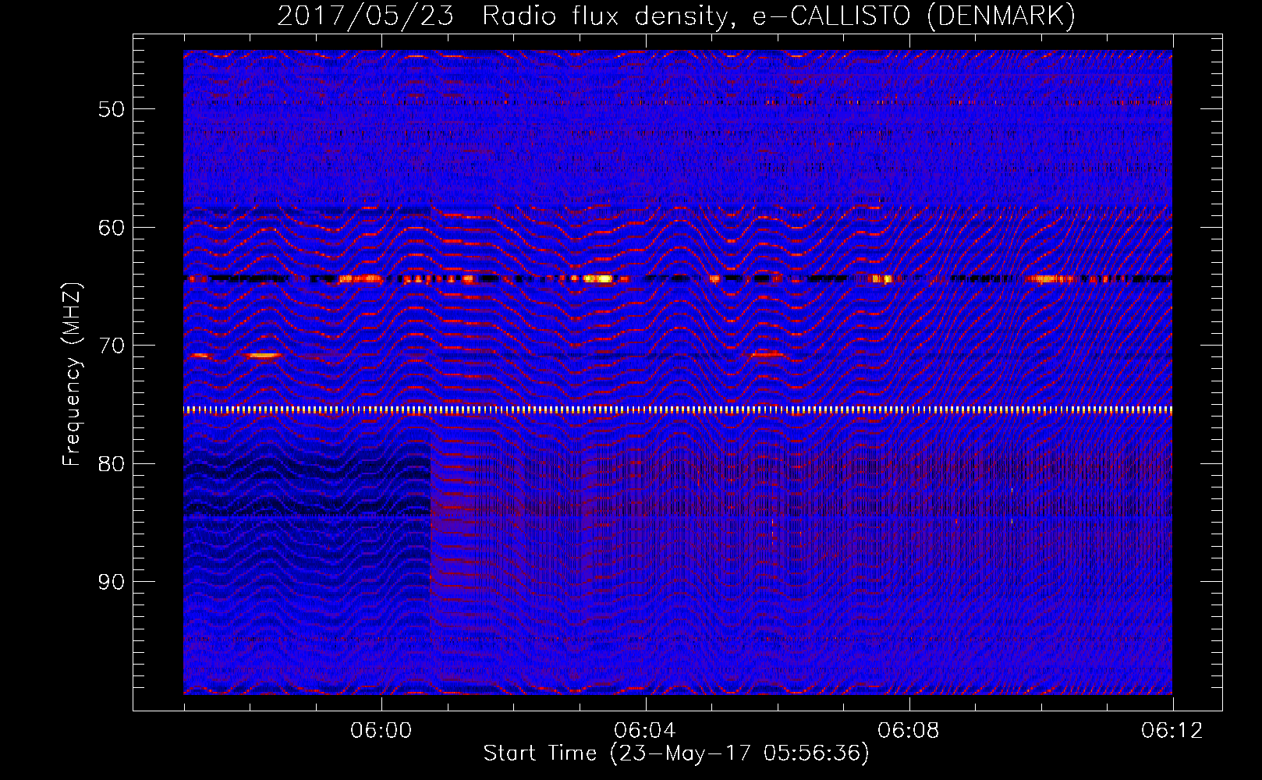Image resolution: width=1262 pixels, height=780 pixels.
Task: Click the 06:00 time tick label
Action: click(381, 731)
